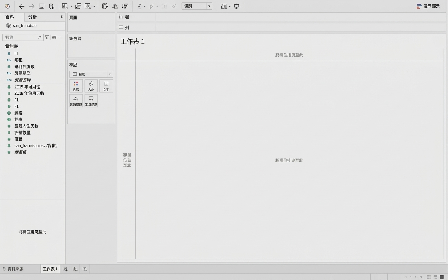The width and height of the screenshot is (448, 280).
Task: Clear the sheet using the toolbar icon
Action: [88, 6]
